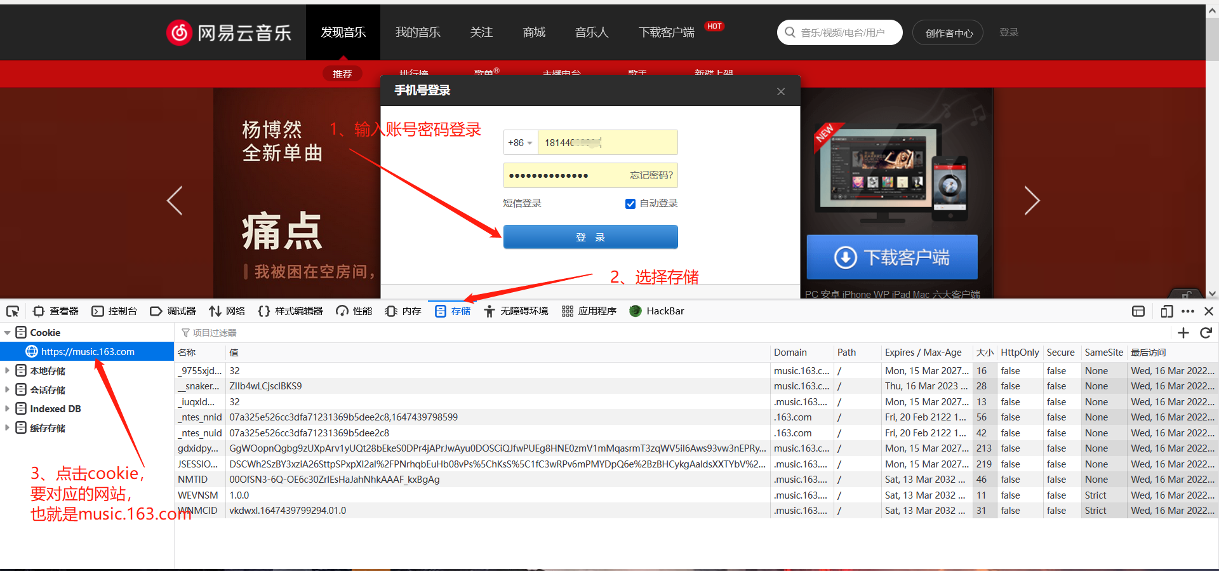The height and width of the screenshot is (571, 1219).
Task: Expand the 缓存存储 tree node
Action: pos(8,428)
